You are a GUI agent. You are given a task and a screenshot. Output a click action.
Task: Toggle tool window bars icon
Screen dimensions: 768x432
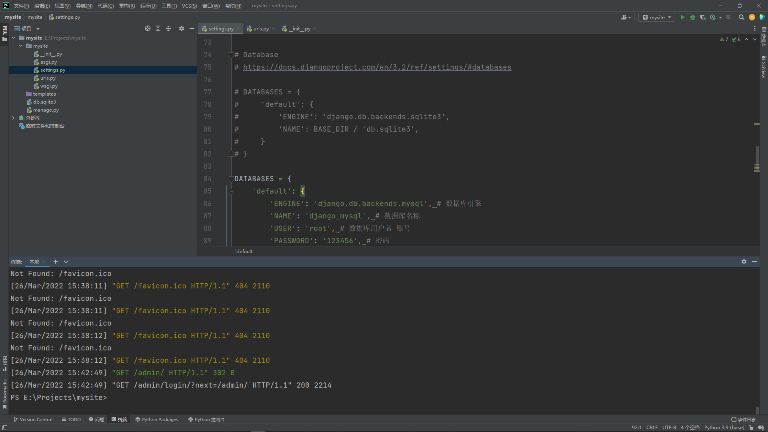tap(5, 428)
